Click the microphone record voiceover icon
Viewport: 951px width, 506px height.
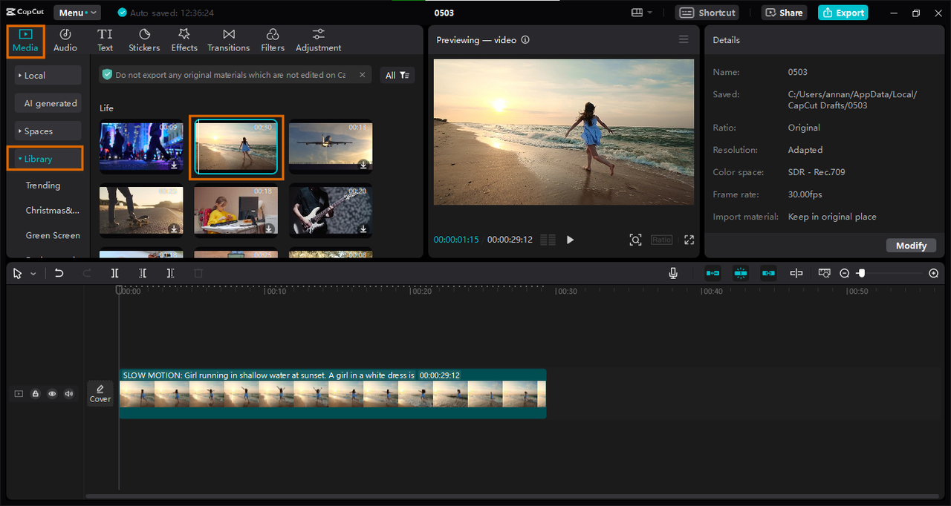(x=673, y=273)
